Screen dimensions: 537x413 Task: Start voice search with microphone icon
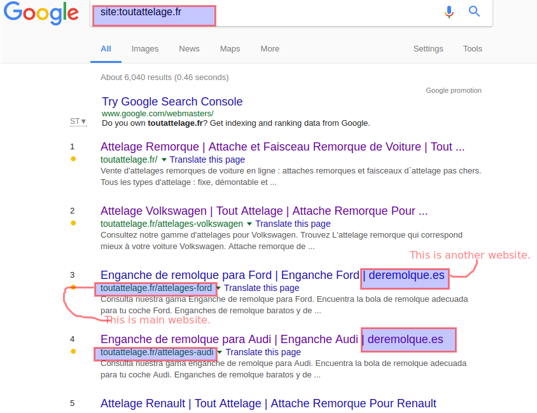point(449,11)
